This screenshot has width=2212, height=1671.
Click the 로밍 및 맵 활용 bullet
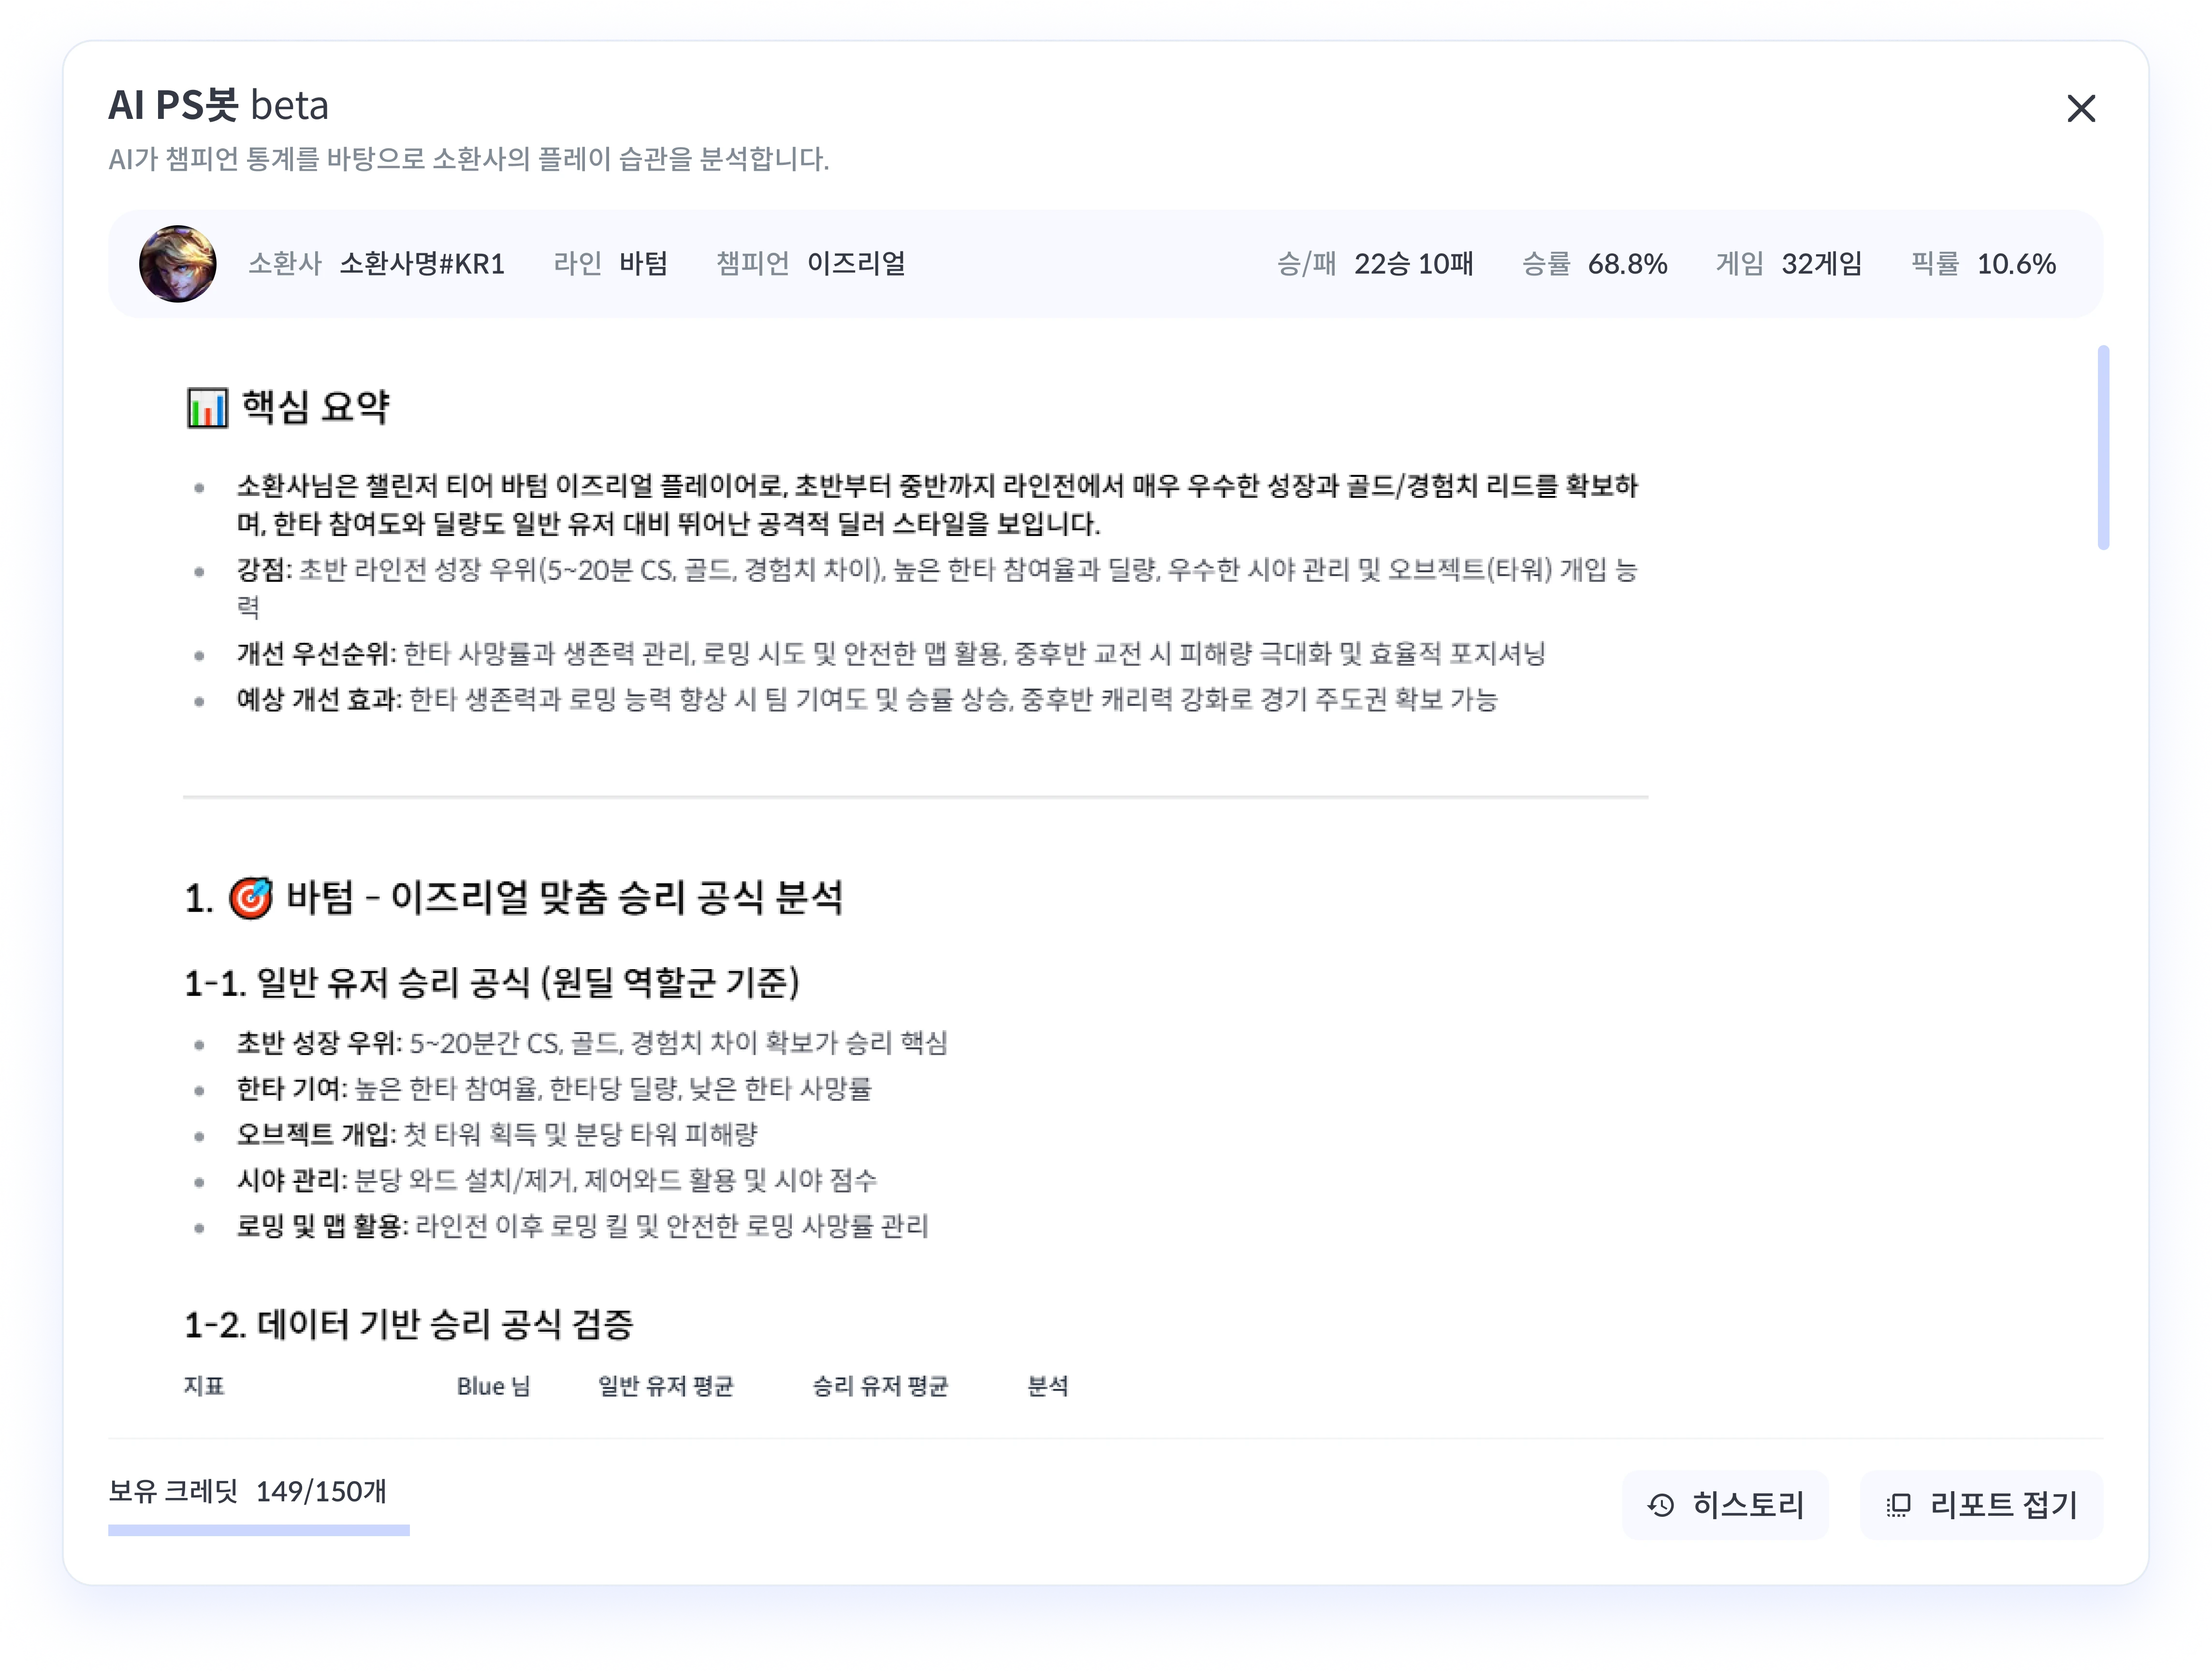point(583,1226)
